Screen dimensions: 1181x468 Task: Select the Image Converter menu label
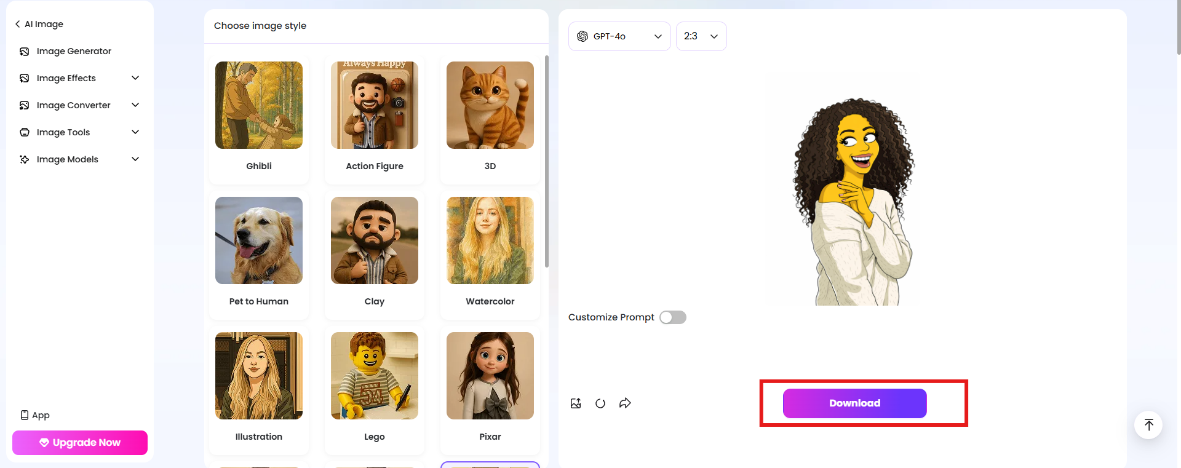(x=74, y=106)
